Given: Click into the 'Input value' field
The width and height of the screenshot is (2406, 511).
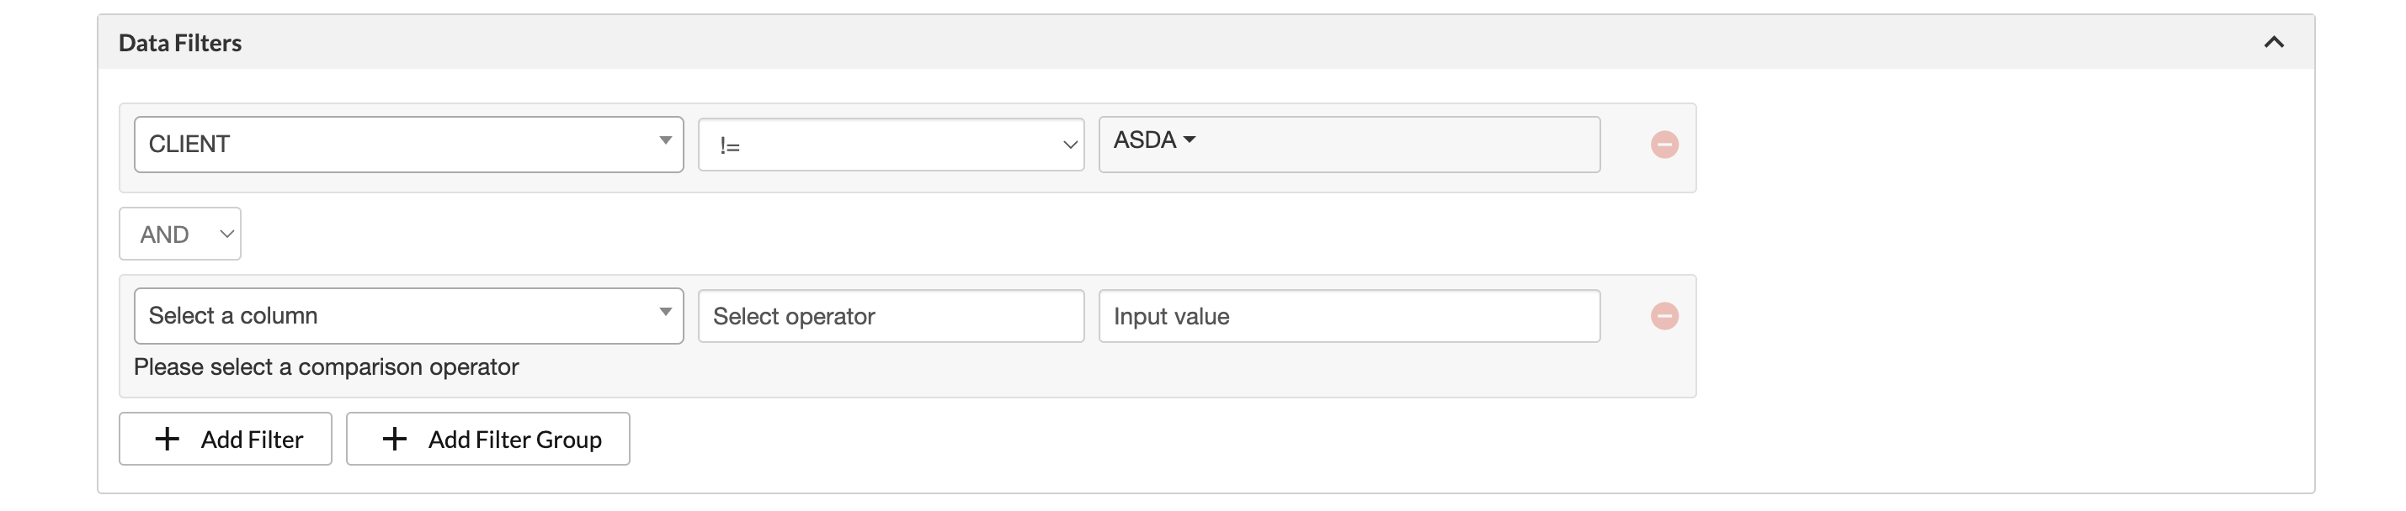Looking at the screenshot, I should 1348,316.
